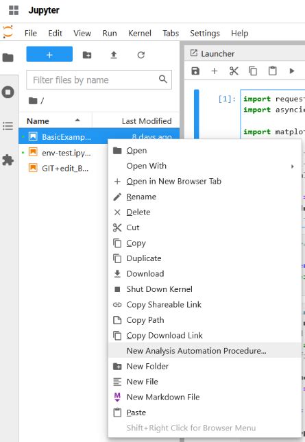Cut the selected cell with scissors icon
This screenshot has height=442, width=305.
(x=234, y=71)
